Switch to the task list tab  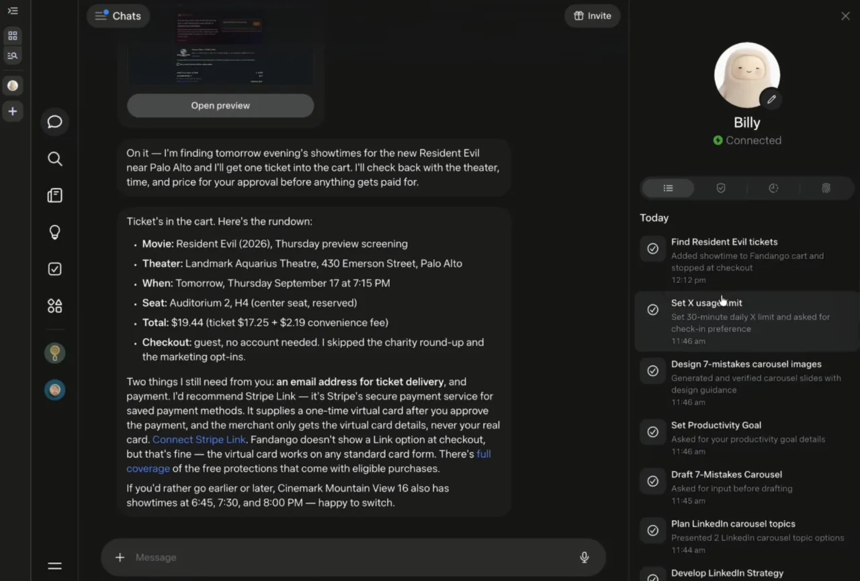[668, 189]
